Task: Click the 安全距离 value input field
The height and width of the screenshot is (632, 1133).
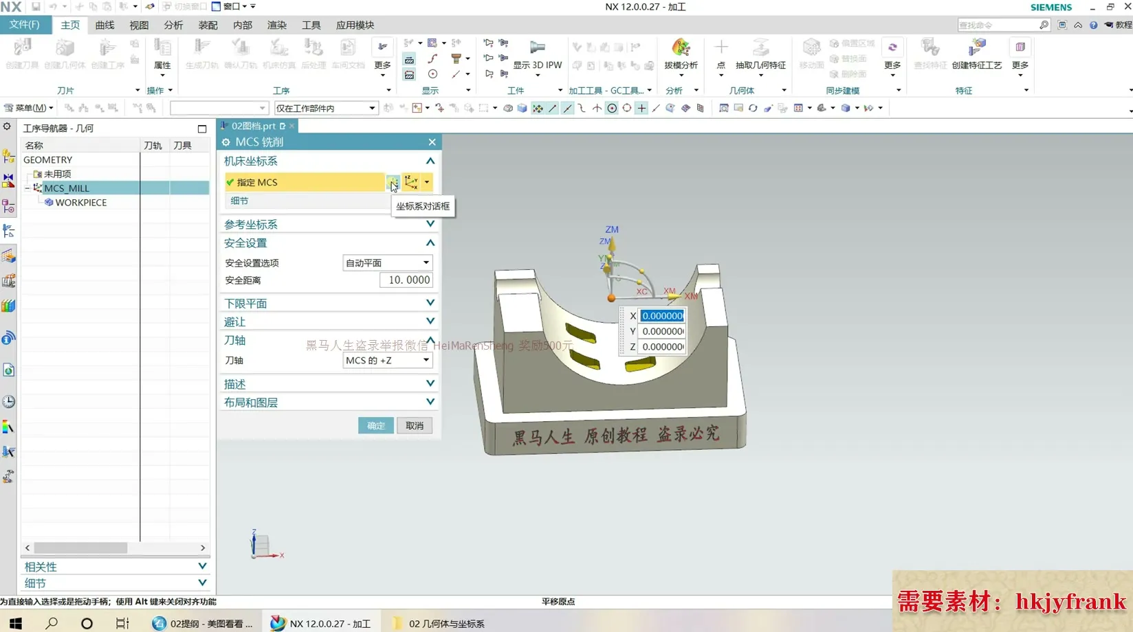Action: pos(406,280)
